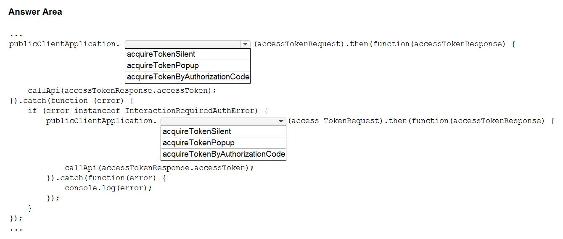Screen dimensions: 563x239
Task: Open the dropdown arrow inside the InteractionRequiredAuthError block
Action: (281, 121)
